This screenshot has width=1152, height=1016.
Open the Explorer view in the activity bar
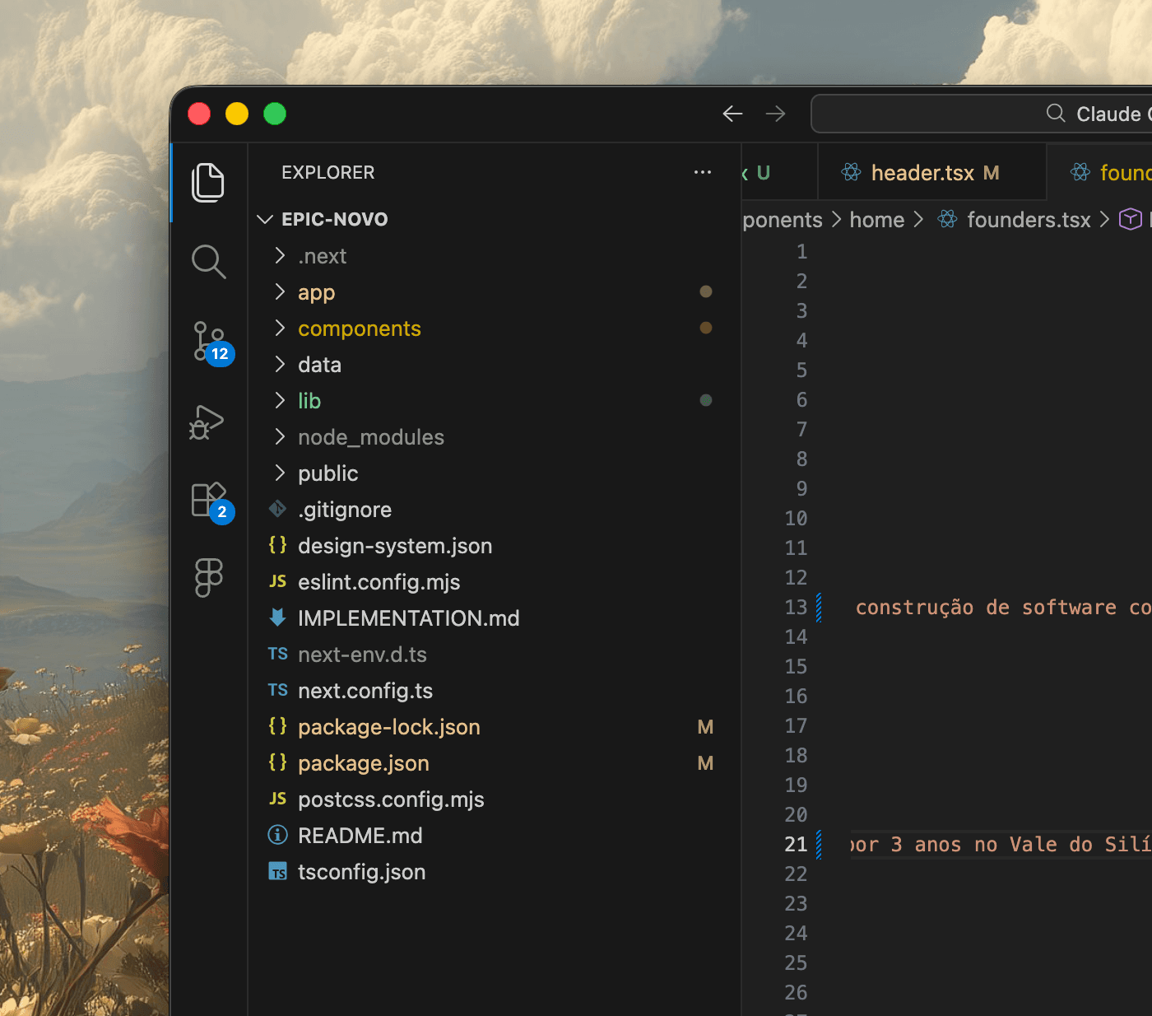(208, 183)
